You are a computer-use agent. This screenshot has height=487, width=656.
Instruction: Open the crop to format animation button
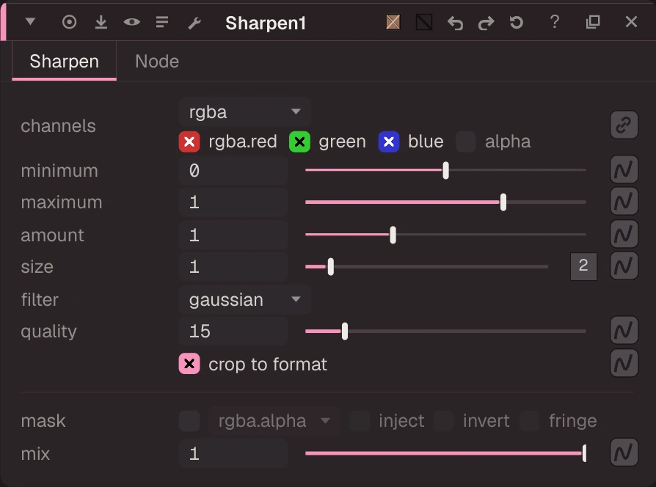tap(624, 363)
